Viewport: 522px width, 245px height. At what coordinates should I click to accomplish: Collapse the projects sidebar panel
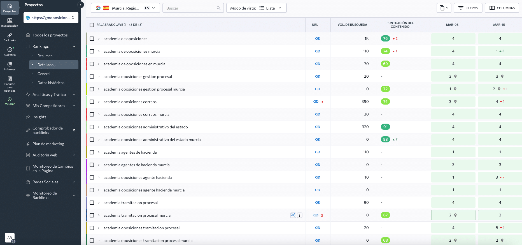coord(81,5)
